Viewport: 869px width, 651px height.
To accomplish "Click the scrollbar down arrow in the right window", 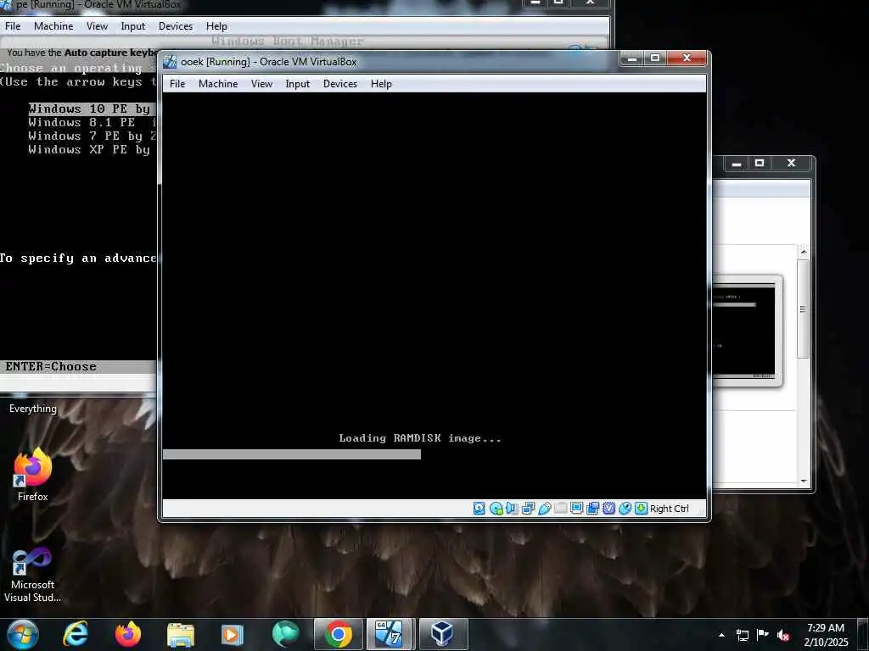I will pos(804,481).
